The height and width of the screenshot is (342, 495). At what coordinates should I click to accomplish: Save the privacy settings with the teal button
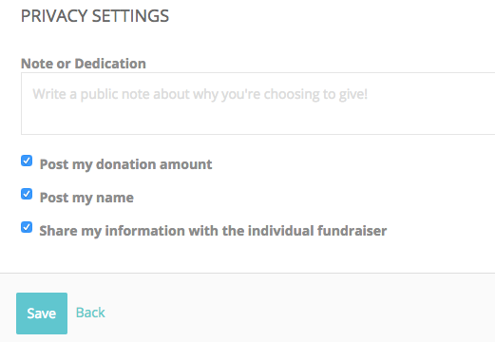(x=42, y=313)
